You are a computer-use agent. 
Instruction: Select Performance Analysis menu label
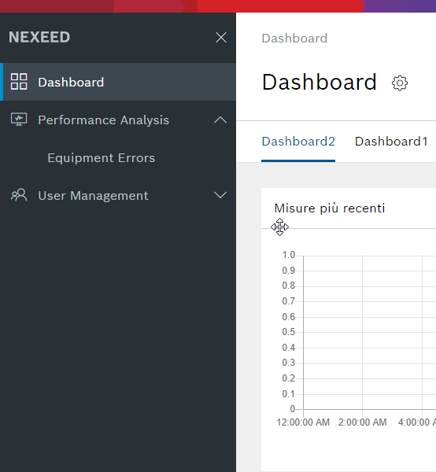pyautogui.click(x=104, y=120)
